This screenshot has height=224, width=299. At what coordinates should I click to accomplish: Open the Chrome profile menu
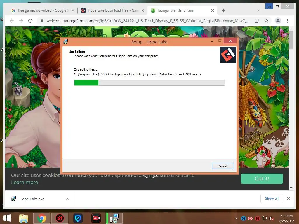tap(278, 21)
